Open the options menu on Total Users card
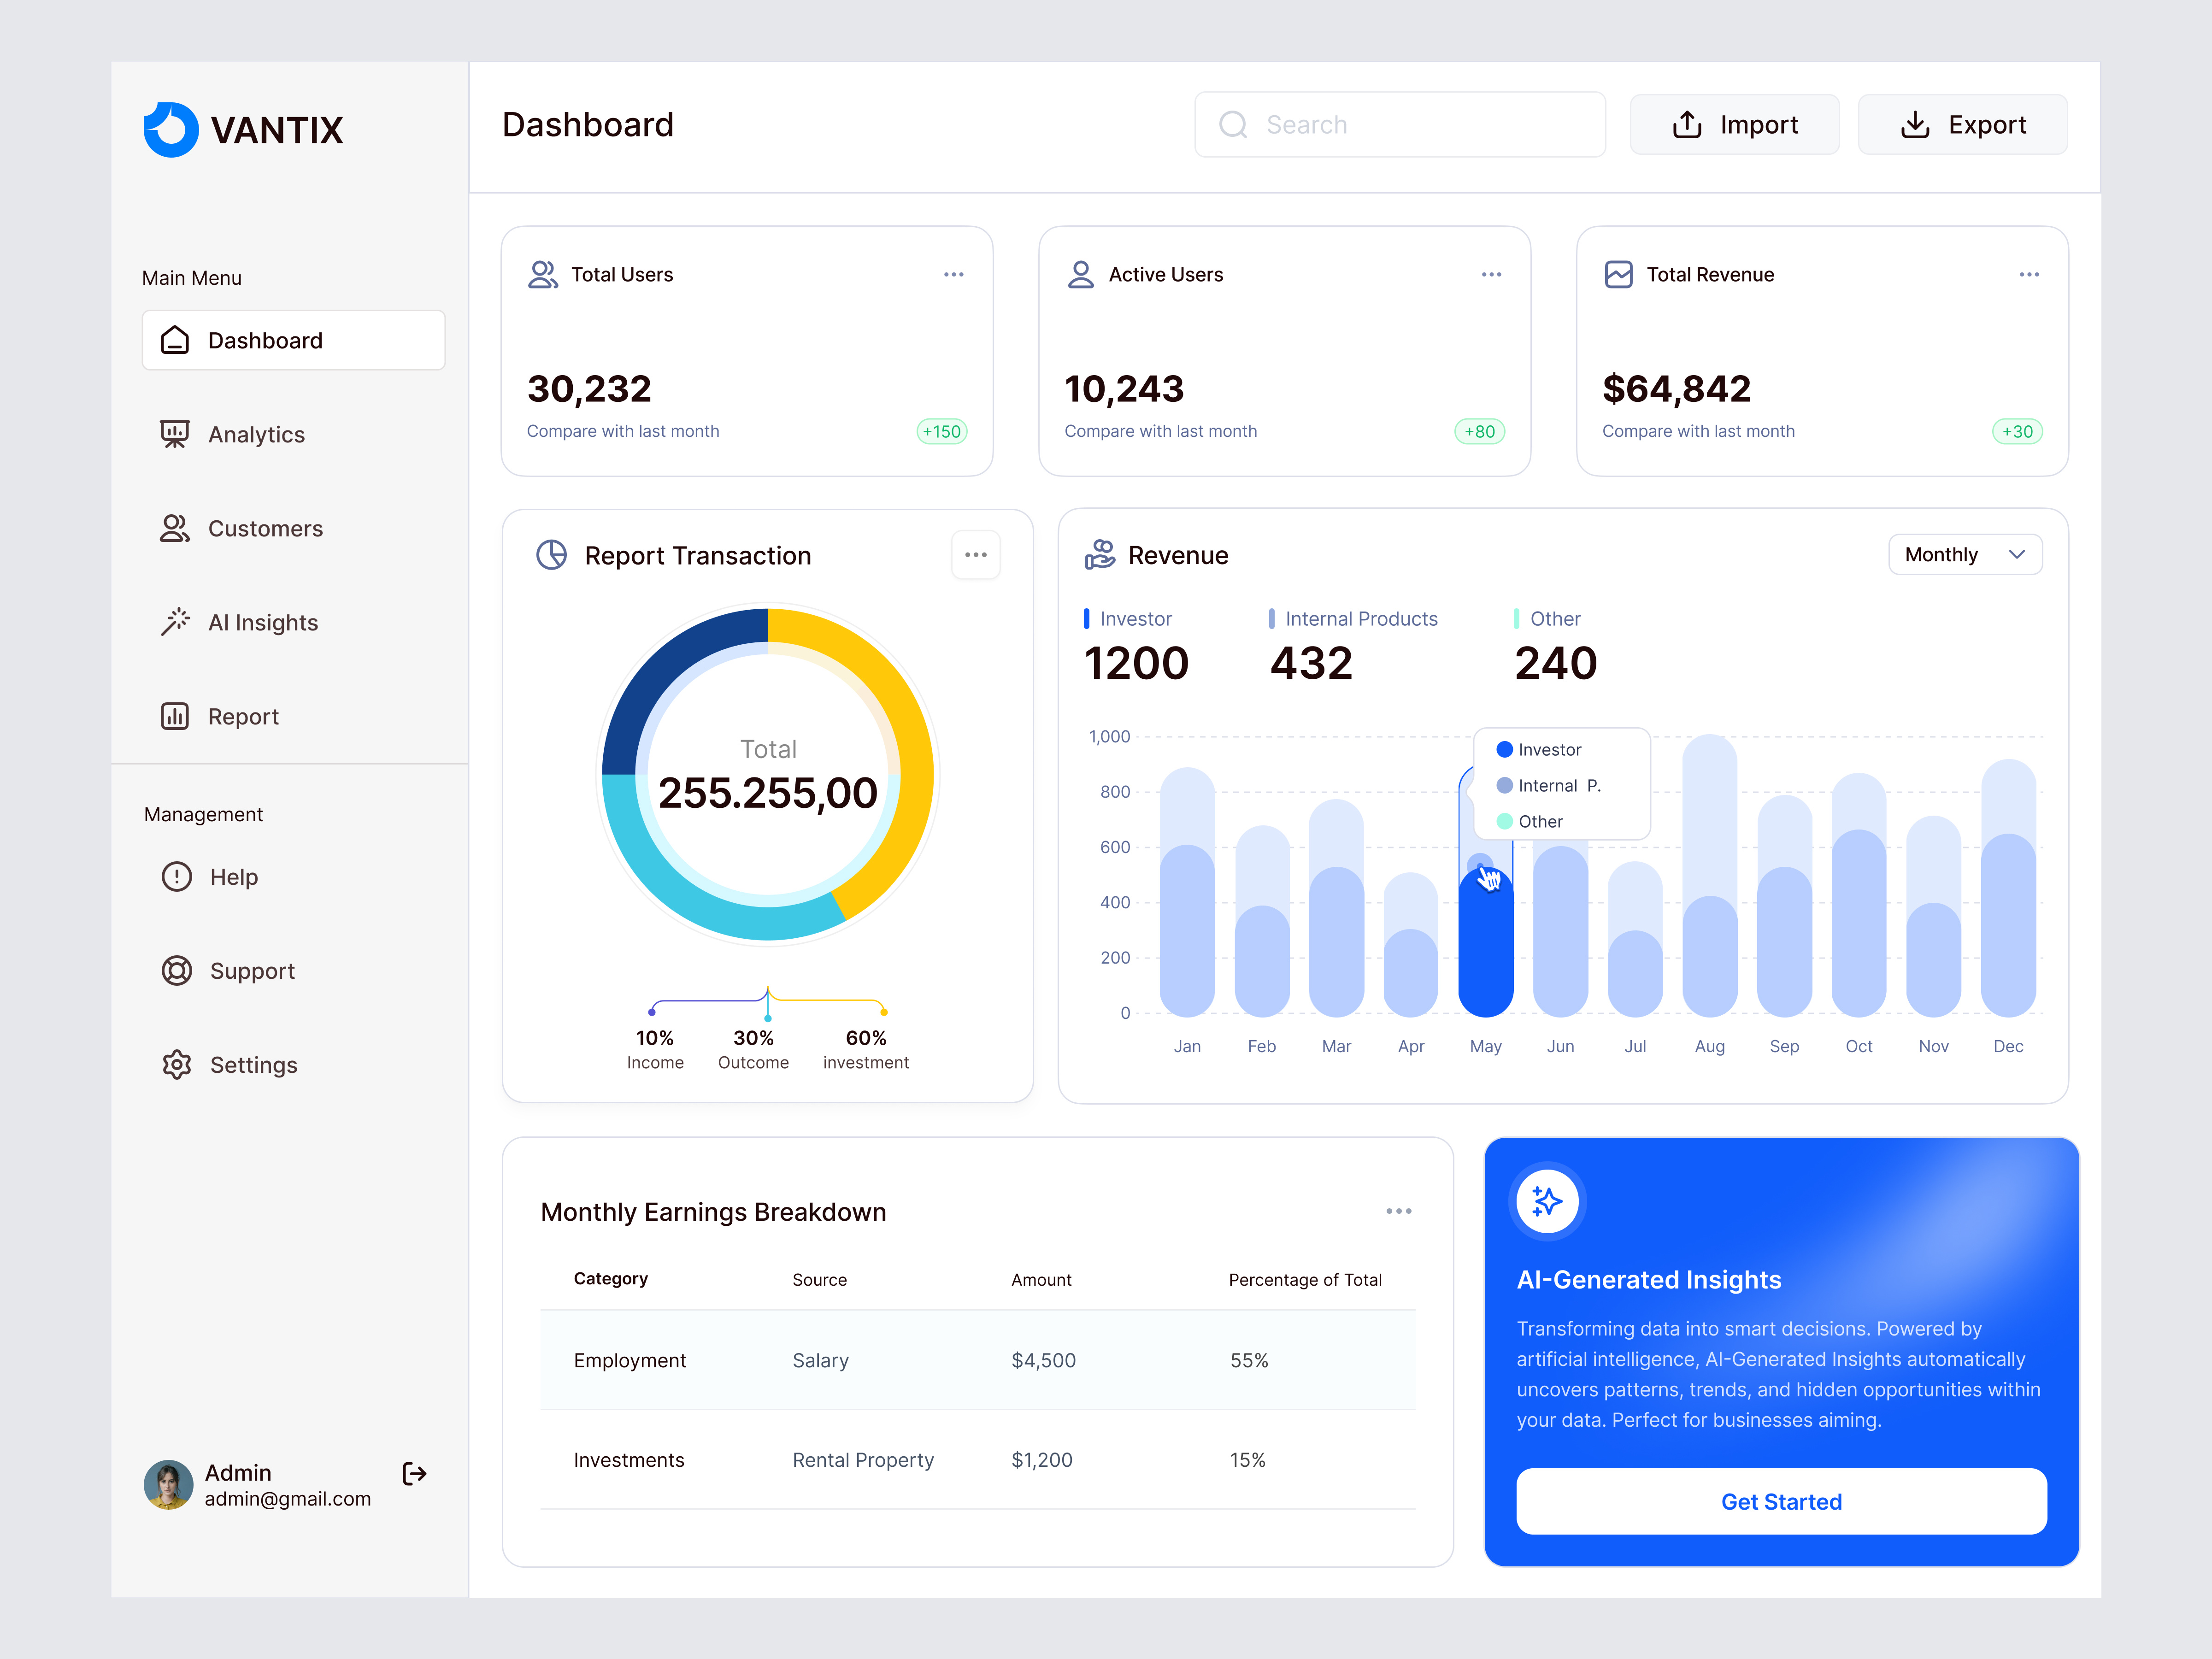Screen dimensions: 2212x1659 click(x=954, y=274)
